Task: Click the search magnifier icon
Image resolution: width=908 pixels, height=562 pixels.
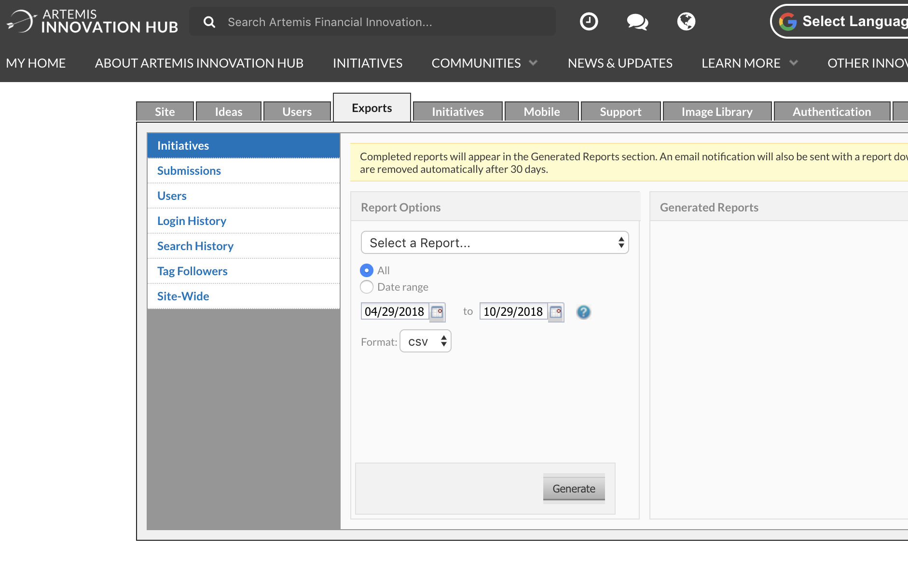Action: tap(209, 22)
